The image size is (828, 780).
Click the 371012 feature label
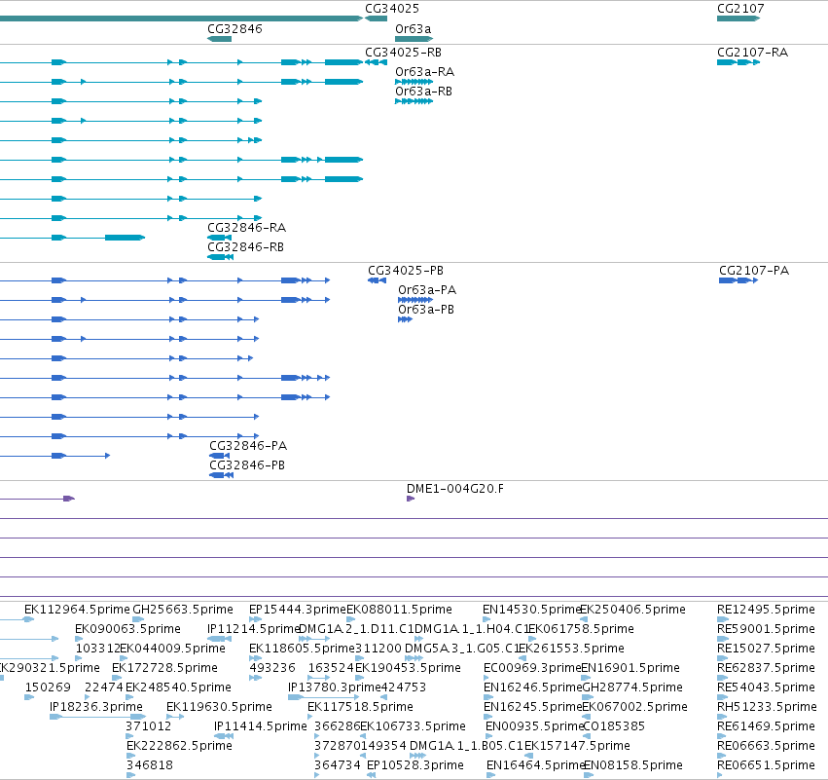click(x=149, y=726)
